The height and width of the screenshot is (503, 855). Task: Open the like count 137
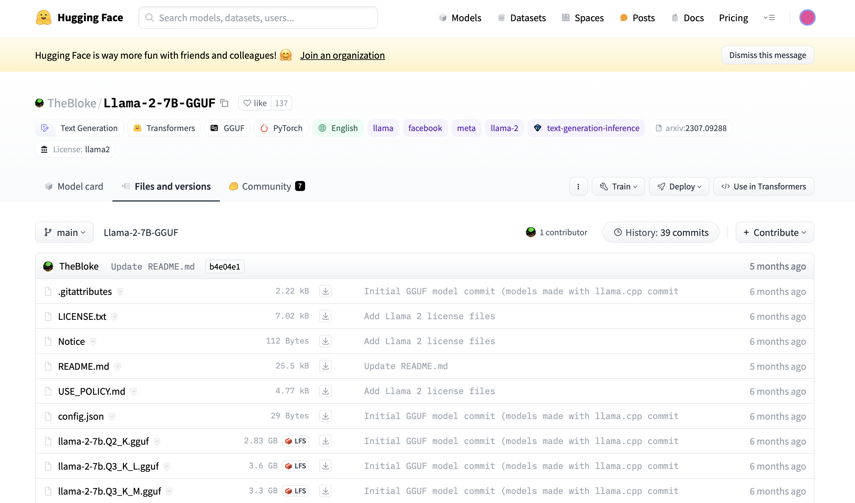(x=281, y=103)
